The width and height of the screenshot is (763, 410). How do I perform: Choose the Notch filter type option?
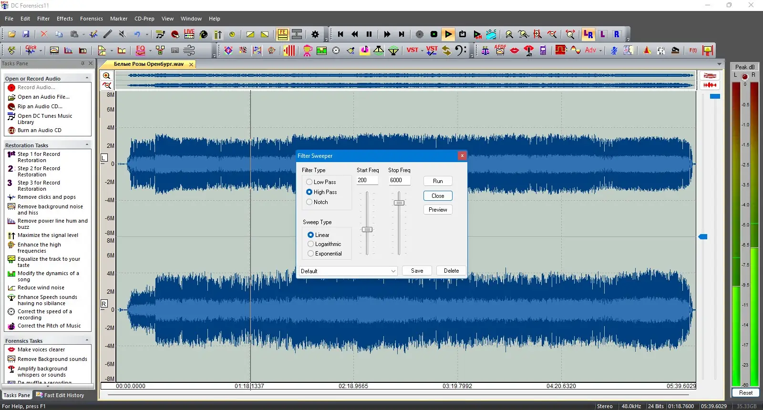pyautogui.click(x=309, y=202)
